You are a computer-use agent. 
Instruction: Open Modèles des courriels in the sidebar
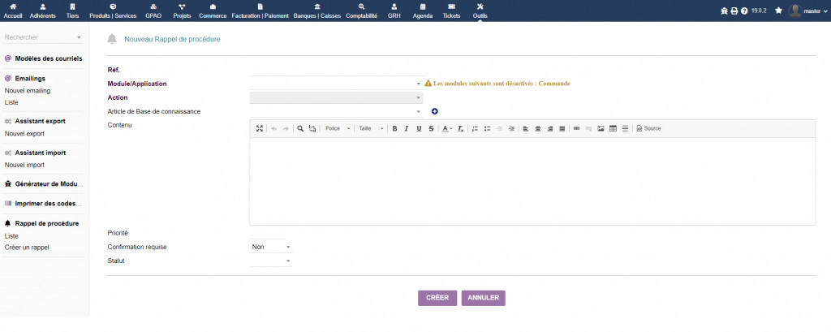48,58
